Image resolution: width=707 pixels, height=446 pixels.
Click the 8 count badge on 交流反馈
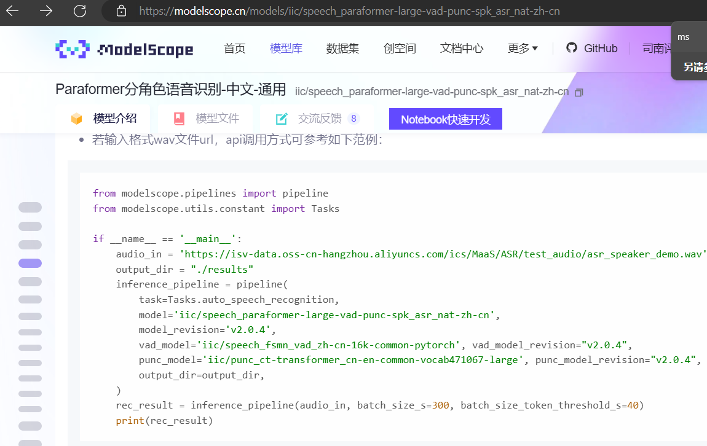click(x=354, y=119)
